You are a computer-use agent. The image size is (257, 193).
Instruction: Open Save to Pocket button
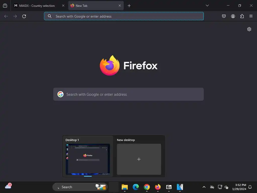tap(224, 16)
